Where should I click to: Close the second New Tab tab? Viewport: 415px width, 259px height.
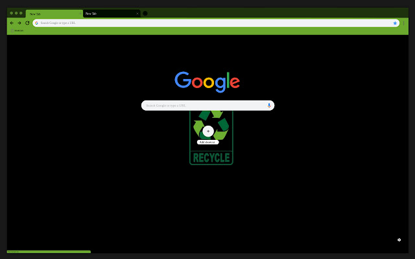point(137,14)
